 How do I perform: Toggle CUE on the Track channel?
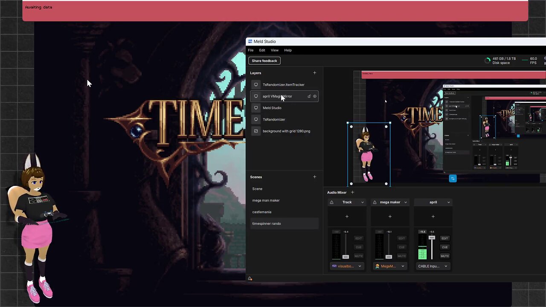click(x=358, y=247)
